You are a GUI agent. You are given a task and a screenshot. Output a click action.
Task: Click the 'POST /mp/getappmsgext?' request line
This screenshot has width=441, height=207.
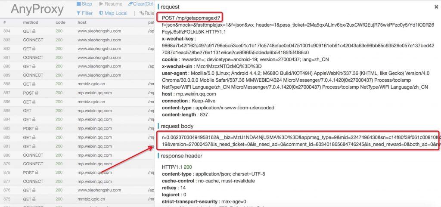tap(192, 18)
